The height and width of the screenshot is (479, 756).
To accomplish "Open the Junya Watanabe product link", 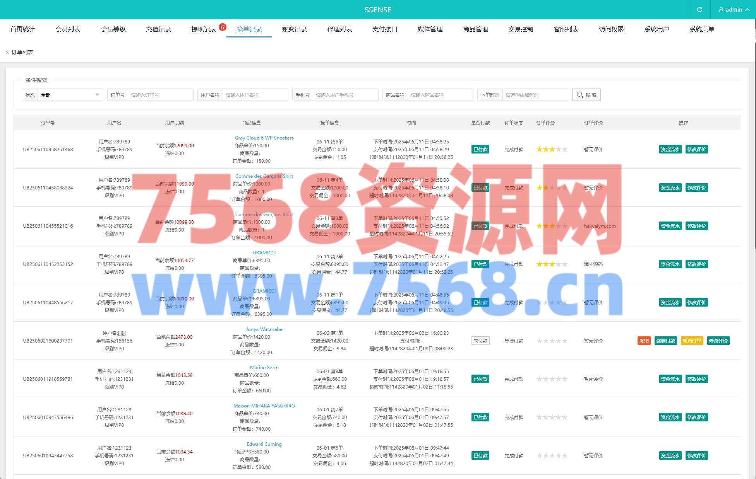I will 264,329.
